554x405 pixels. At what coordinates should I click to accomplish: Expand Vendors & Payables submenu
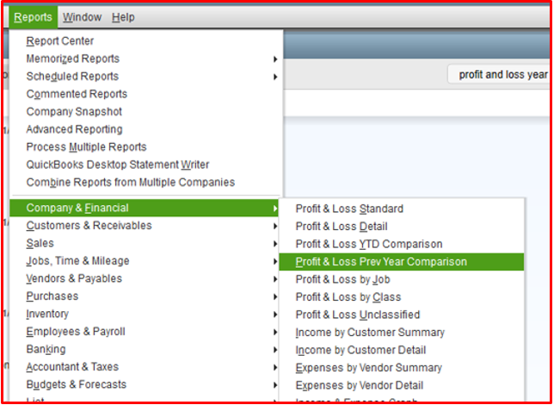pyautogui.click(x=145, y=279)
